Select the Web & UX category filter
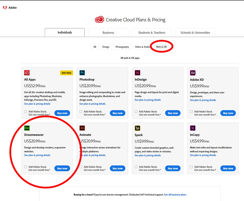 tap(161, 47)
